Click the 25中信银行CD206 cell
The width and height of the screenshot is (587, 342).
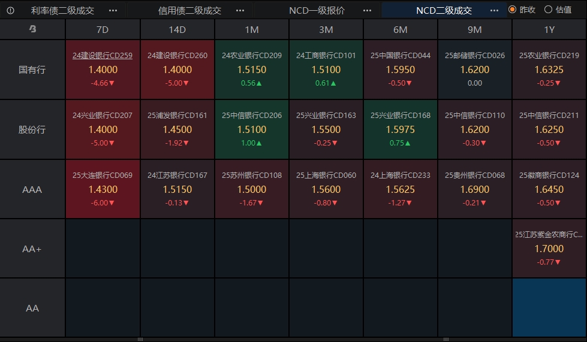tap(252, 129)
